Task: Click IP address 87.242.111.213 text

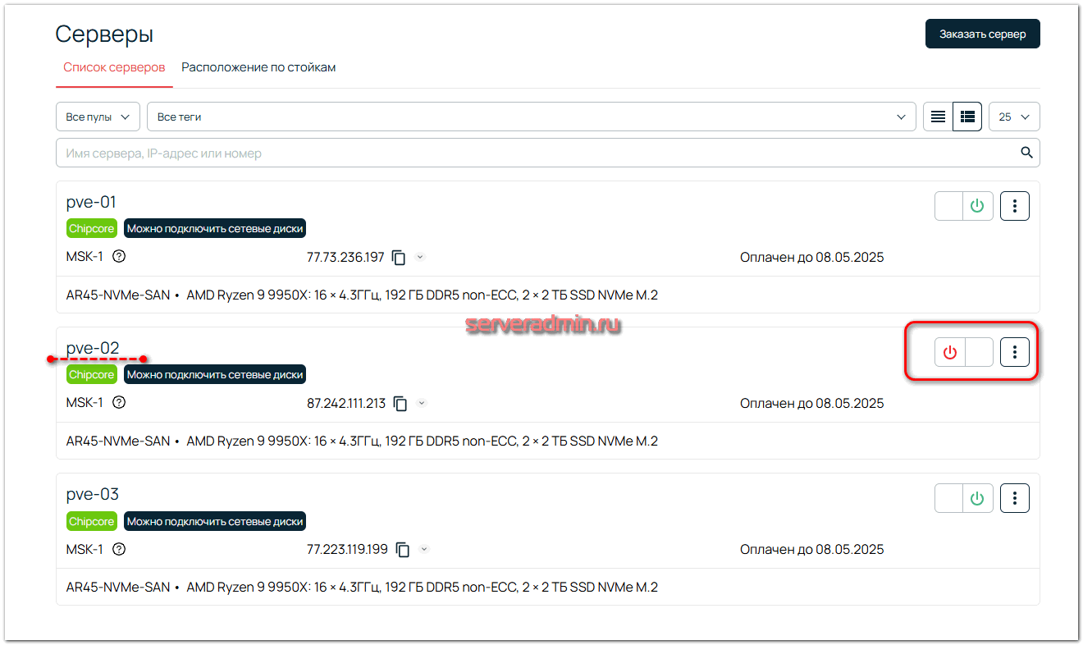Action: pyautogui.click(x=346, y=403)
